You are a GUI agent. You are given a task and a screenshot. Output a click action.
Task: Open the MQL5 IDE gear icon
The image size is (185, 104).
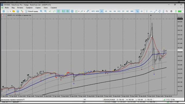(x=4, y=11)
